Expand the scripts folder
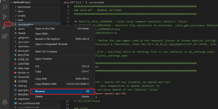The width and height of the screenshot is (218, 109). [x=16, y=16]
